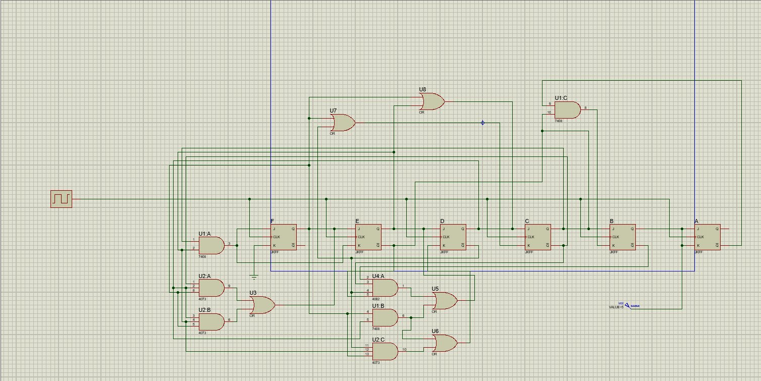The width and height of the screenshot is (761, 381).
Task: Select the clock pulse generator symbol
Action: pos(61,199)
